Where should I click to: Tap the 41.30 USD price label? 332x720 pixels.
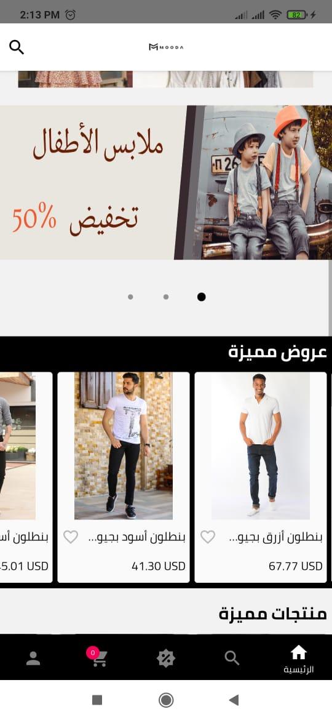pos(159,566)
